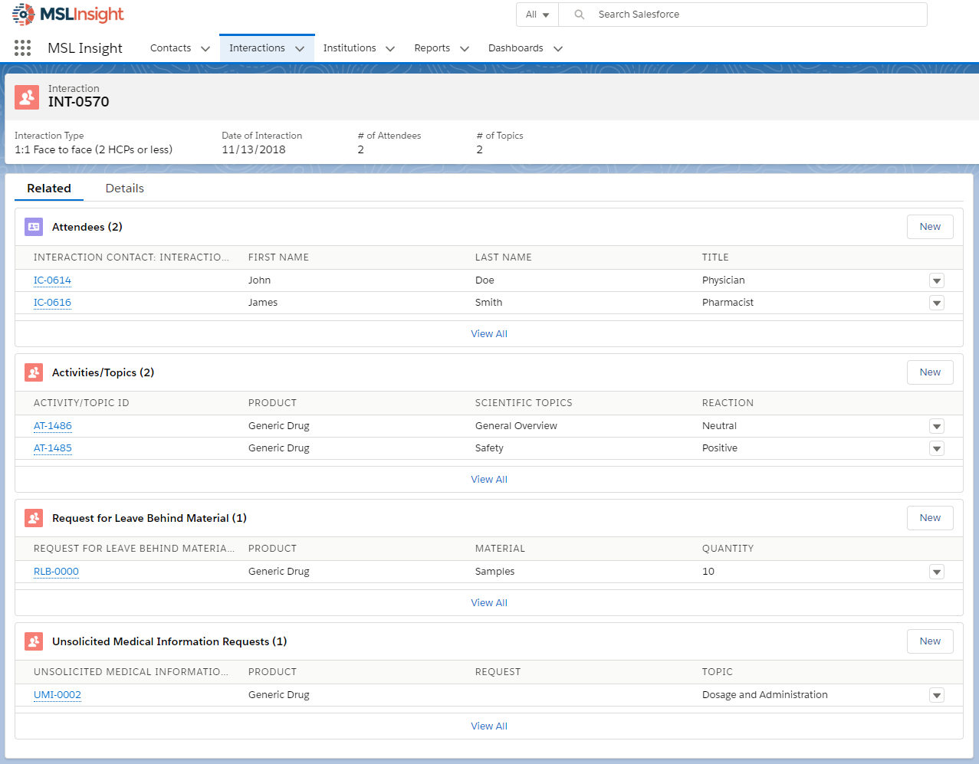Open activity record AT-1485
Screen dimensions: 979x764
tap(52, 448)
